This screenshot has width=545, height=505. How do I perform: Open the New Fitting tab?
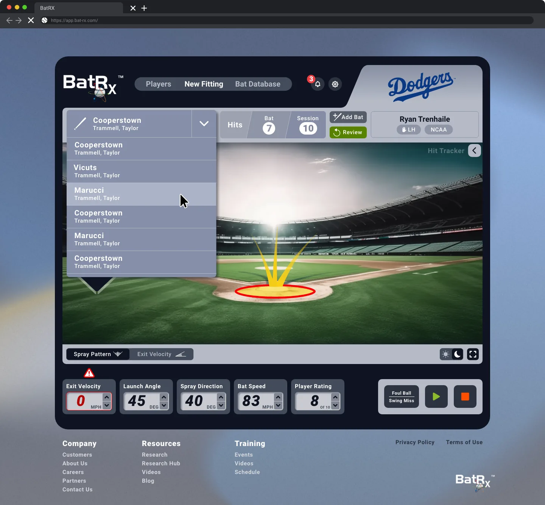pyautogui.click(x=204, y=84)
